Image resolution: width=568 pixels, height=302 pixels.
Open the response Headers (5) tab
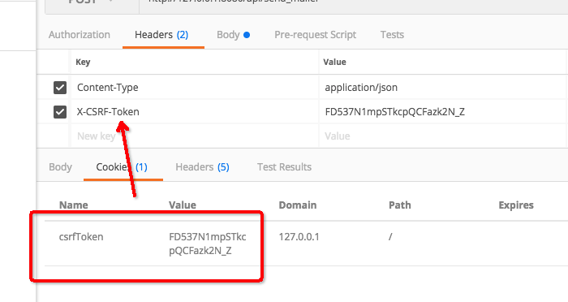(202, 167)
